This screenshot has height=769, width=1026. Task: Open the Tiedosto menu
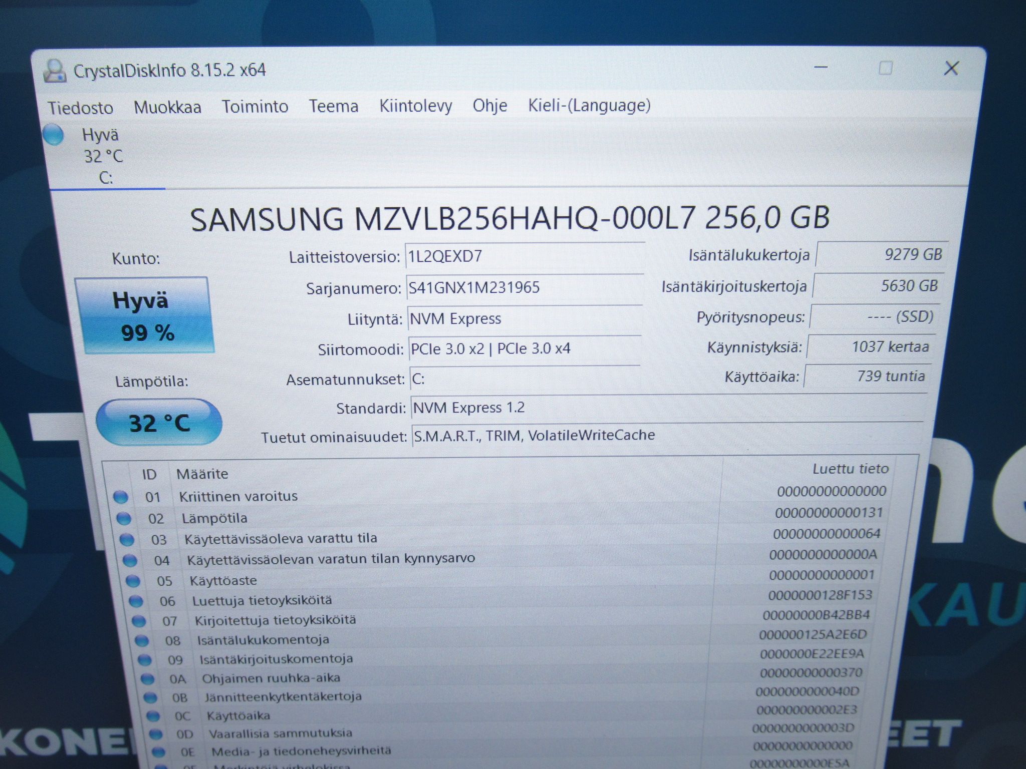[x=81, y=108]
